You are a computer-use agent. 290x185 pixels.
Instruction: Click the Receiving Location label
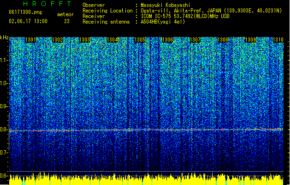click(107, 11)
